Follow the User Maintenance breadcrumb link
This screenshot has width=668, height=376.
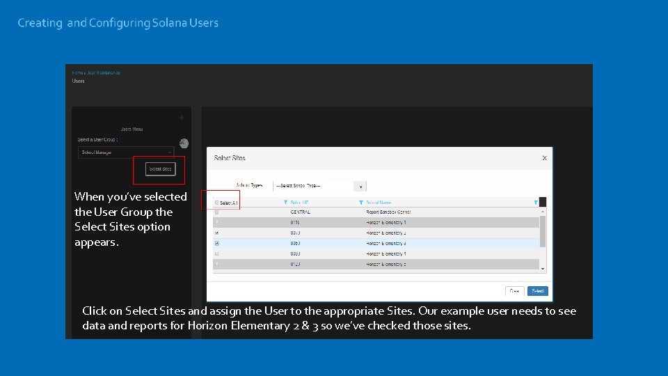point(103,73)
